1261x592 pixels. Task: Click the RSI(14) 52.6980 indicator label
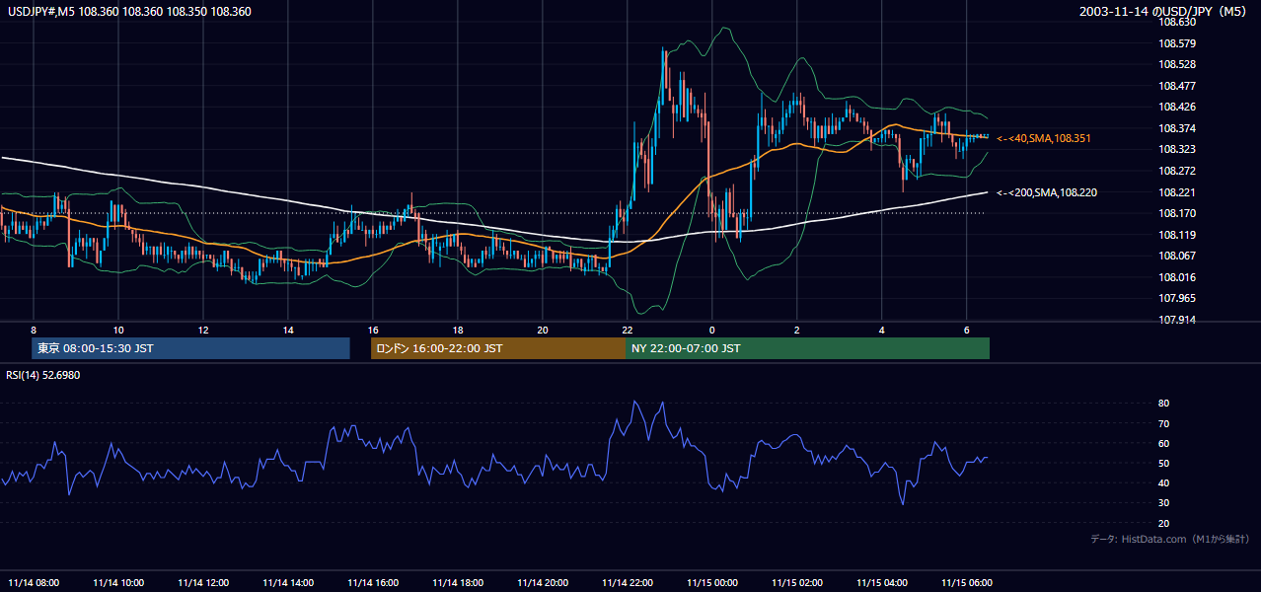[43, 375]
